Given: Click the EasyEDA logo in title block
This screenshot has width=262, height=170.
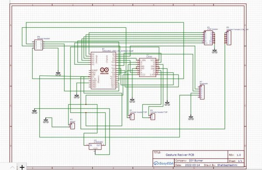Looking at the screenshot, I should coord(164,163).
